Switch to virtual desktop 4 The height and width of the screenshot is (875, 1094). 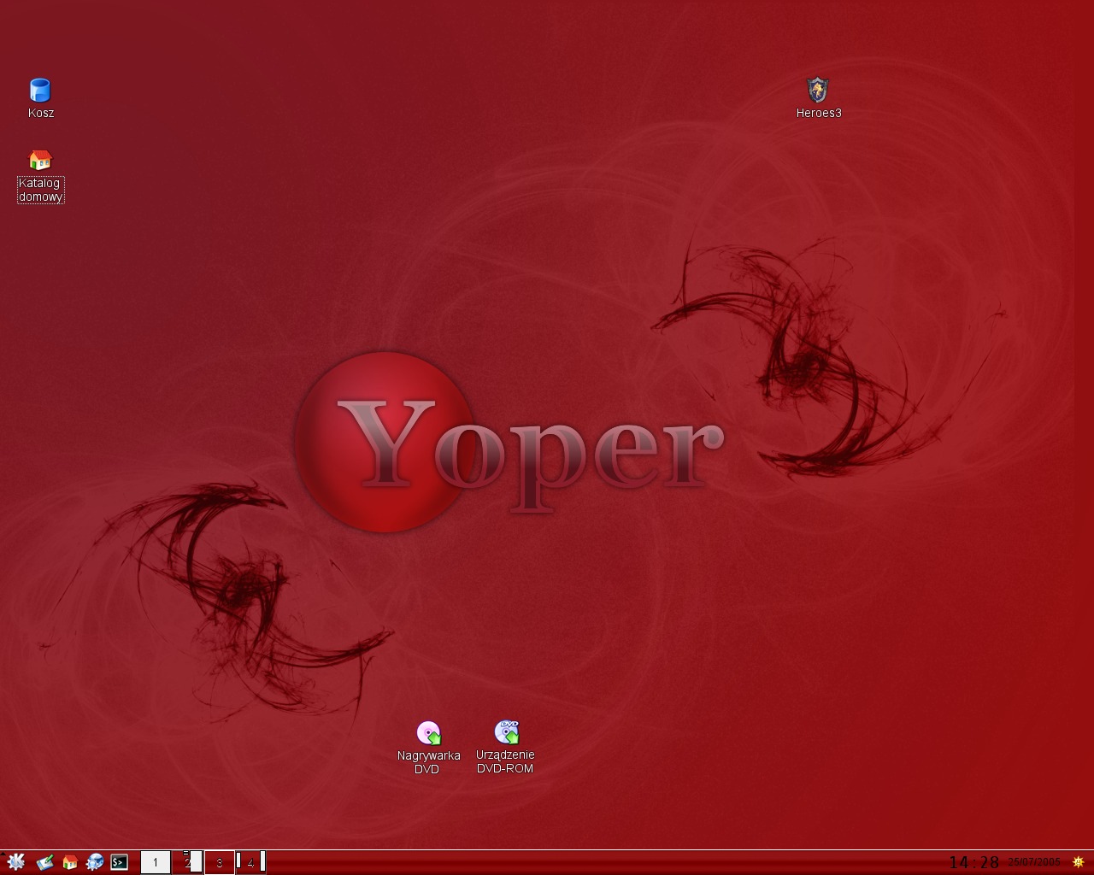(250, 862)
